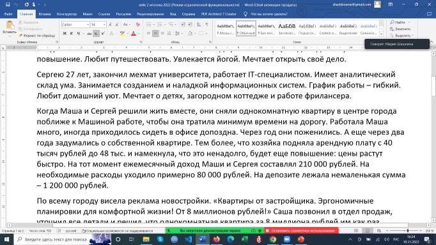Switch to the Вставка (Insert) tab

point(45,13)
